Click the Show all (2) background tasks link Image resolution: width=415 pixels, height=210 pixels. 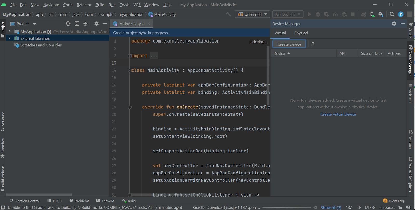point(331,207)
